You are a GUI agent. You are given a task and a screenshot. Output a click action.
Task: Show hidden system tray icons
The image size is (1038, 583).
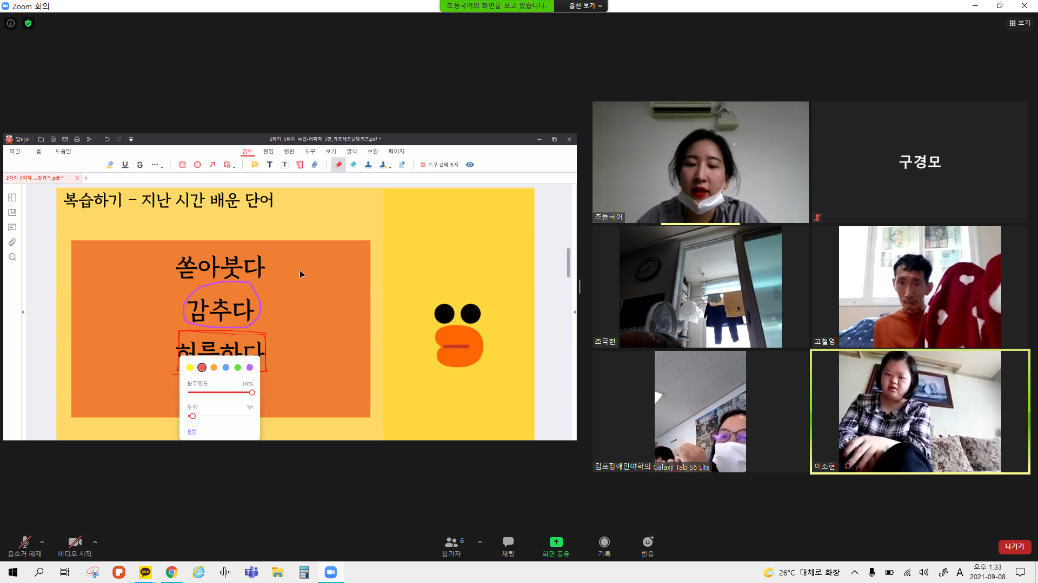coord(855,572)
